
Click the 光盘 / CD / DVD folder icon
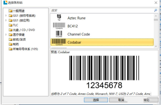click(x=10, y=30)
